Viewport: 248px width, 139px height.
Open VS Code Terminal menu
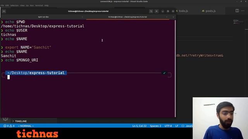[39, 5]
